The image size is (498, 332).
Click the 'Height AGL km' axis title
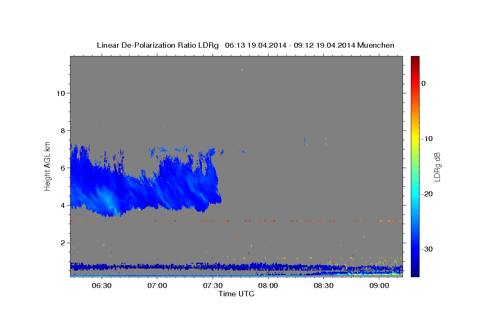click(48, 166)
